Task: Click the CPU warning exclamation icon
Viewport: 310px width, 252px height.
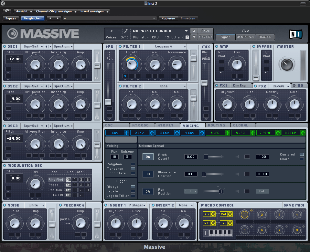Action: 187,37
